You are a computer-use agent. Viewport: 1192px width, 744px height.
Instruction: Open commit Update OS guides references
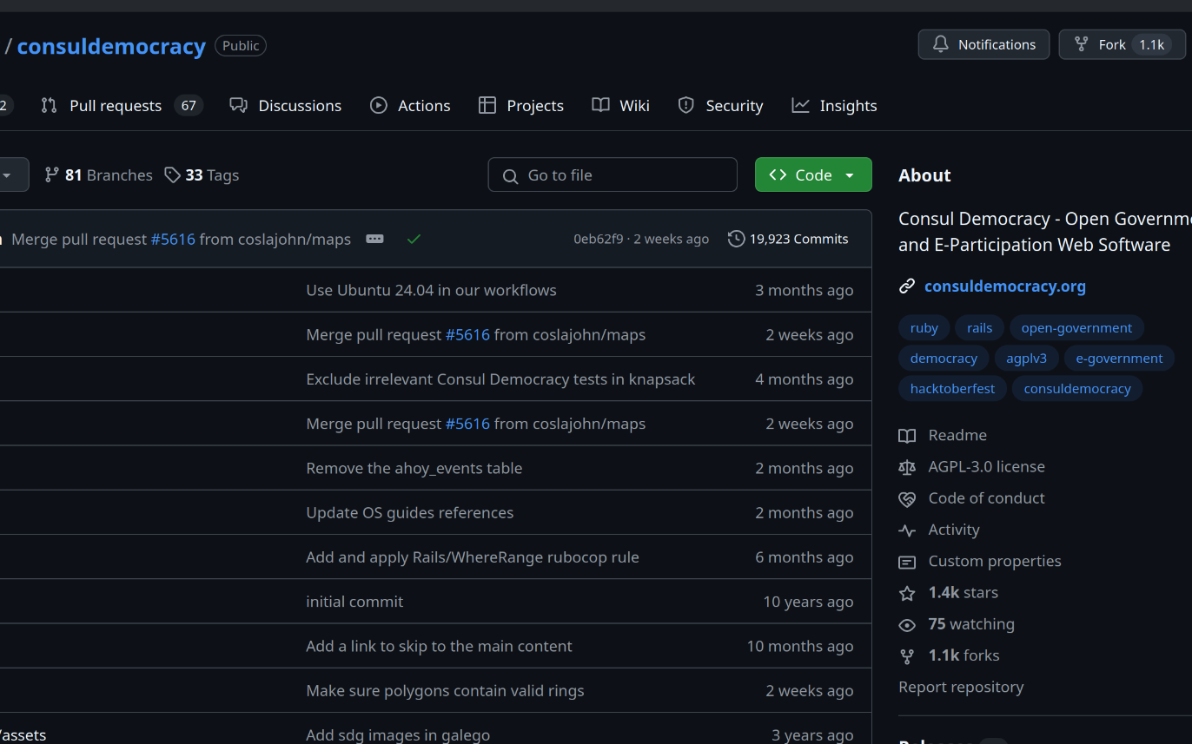click(x=409, y=513)
